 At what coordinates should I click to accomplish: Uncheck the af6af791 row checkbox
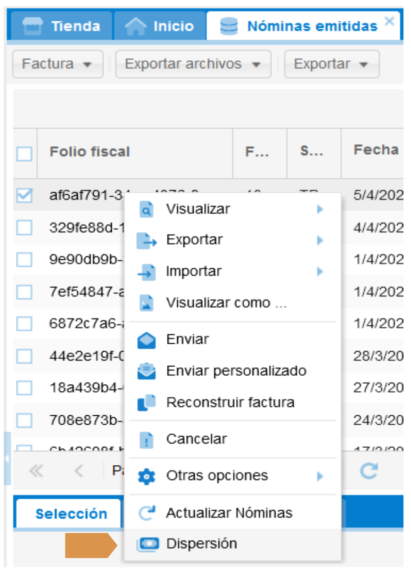(25, 195)
